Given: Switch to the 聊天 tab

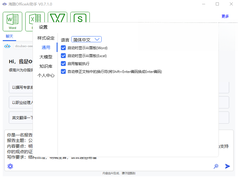Looking at the screenshot, I should pos(9,36).
